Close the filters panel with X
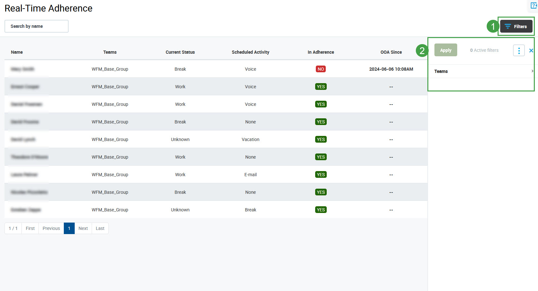This screenshot has width=538, height=291. tap(531, 51)
